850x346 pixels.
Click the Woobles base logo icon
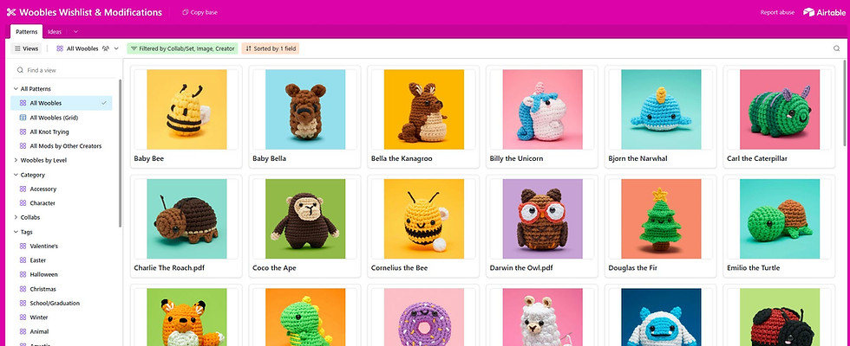click(x=10, y=12)
